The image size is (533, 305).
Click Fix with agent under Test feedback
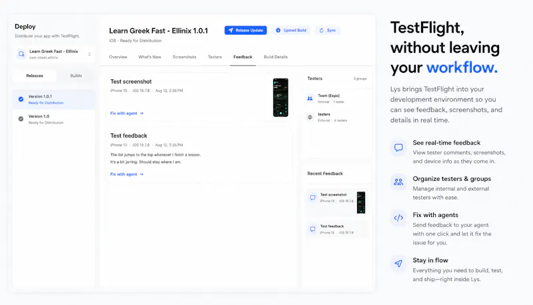coord(127,174)
